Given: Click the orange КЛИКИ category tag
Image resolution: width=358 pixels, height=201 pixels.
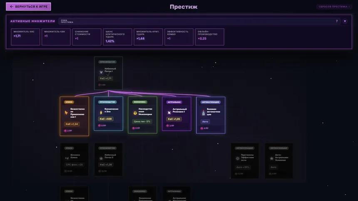Looking at the screenshot, I should pos(69,102).
